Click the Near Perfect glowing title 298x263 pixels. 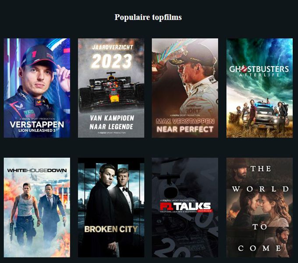(185, 129)
